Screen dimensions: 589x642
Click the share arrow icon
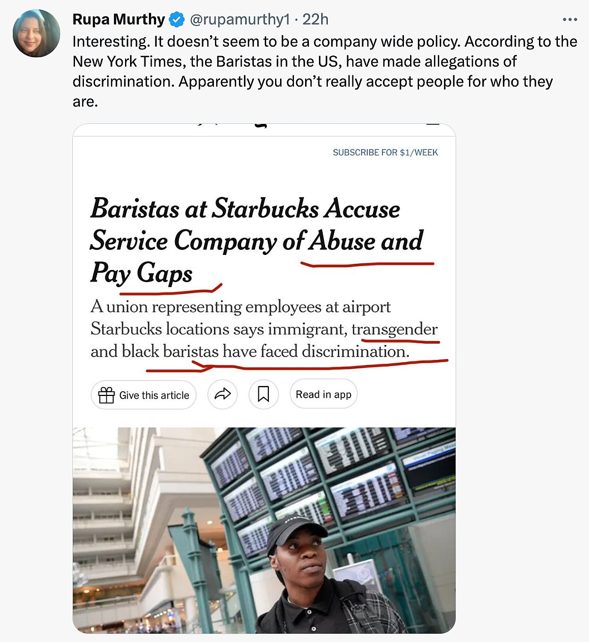pos(222,394)
